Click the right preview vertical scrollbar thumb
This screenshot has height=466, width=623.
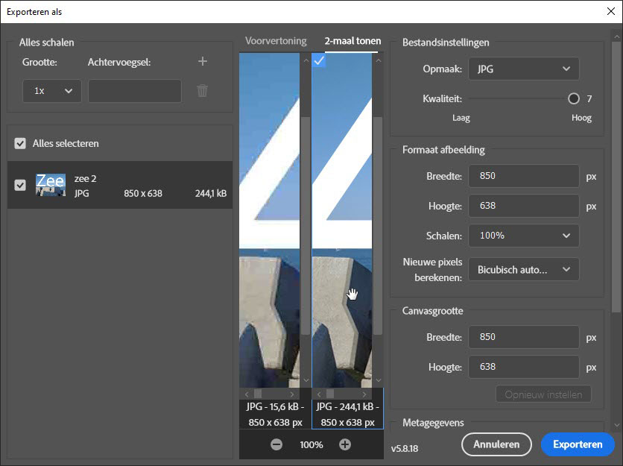pos(378,225)
